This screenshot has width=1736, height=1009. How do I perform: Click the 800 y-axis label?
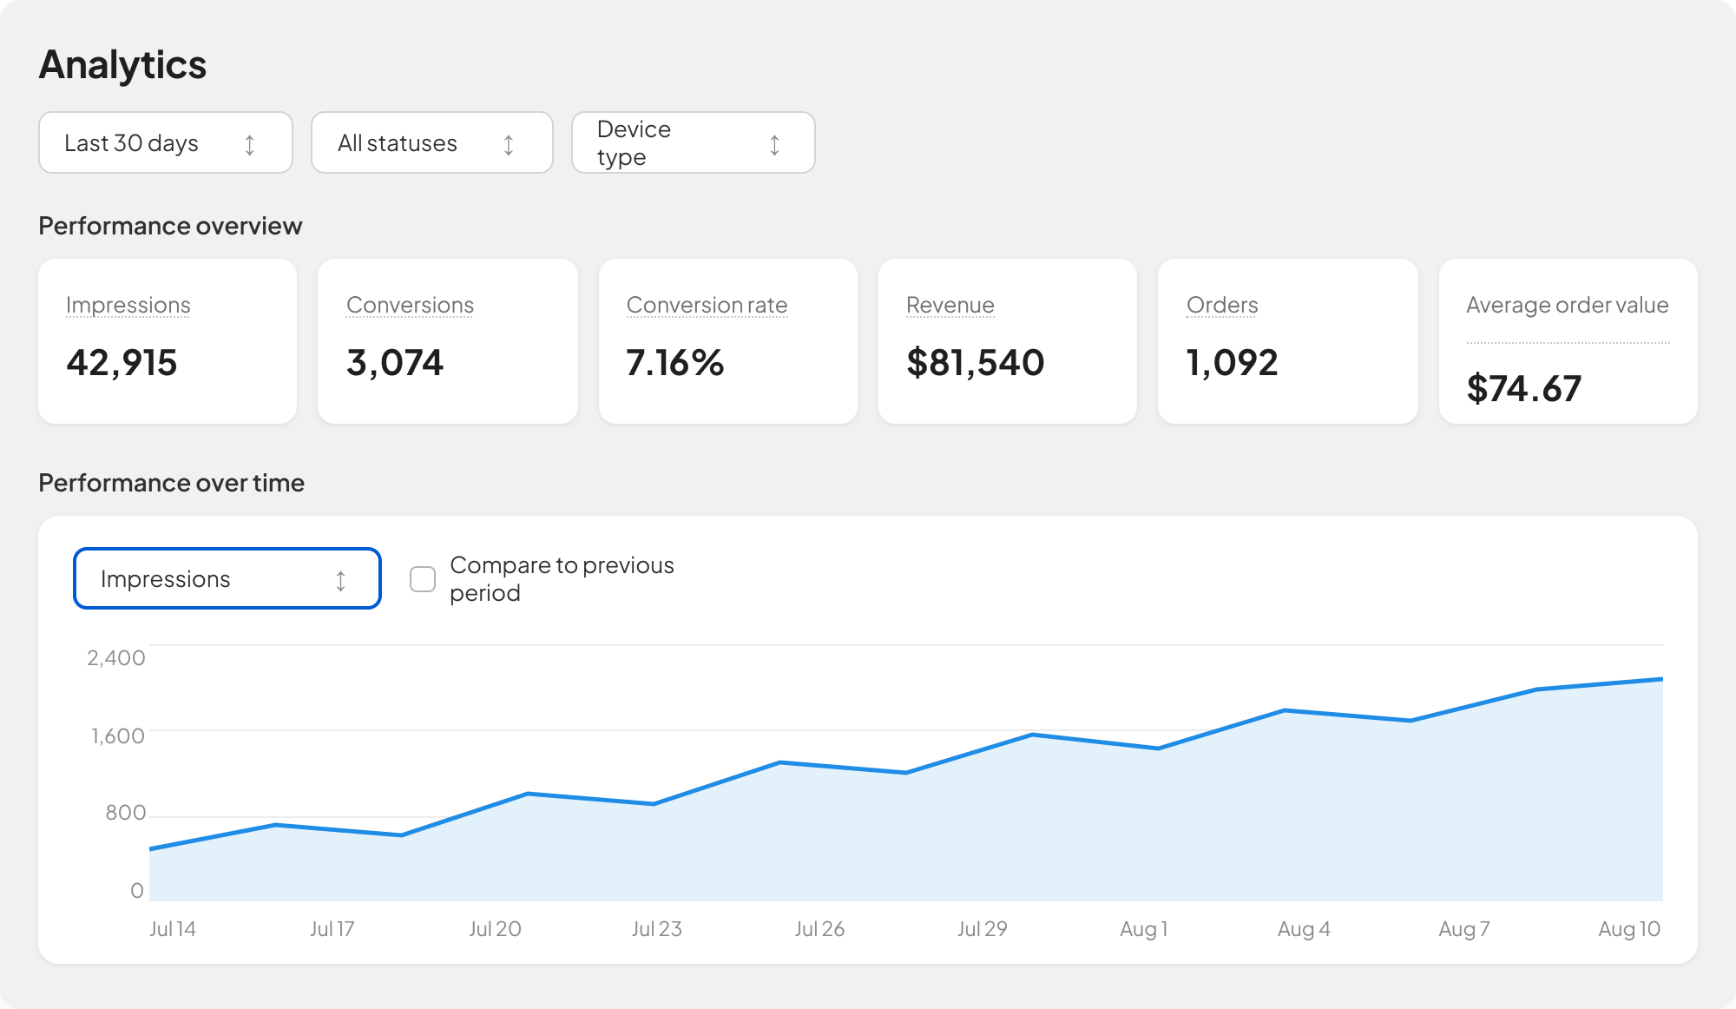click(x=126, y=813)
